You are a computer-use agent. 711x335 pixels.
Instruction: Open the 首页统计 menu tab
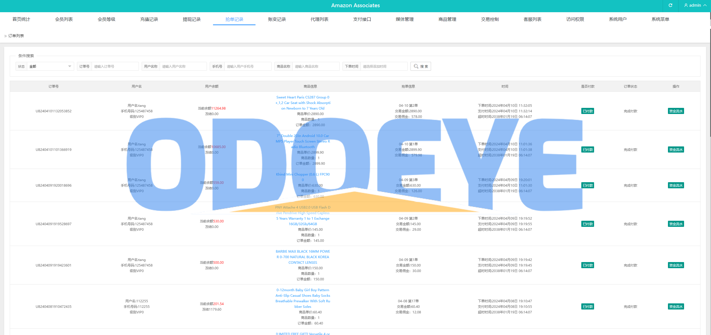click(x=21, y=19)
